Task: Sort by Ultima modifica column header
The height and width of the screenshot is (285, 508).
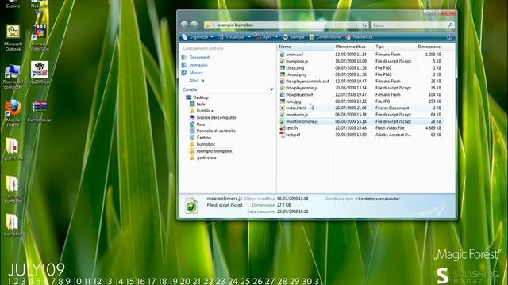Action: coord(353,47)
